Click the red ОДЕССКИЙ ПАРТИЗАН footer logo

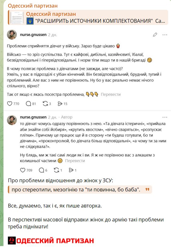click(51, 241)
